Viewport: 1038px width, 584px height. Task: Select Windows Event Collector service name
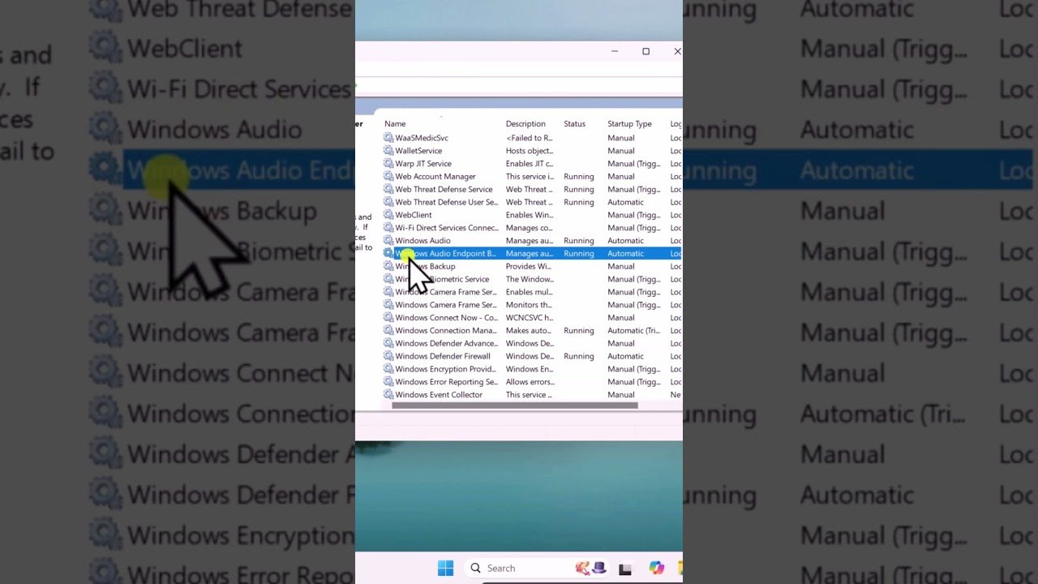439,395
